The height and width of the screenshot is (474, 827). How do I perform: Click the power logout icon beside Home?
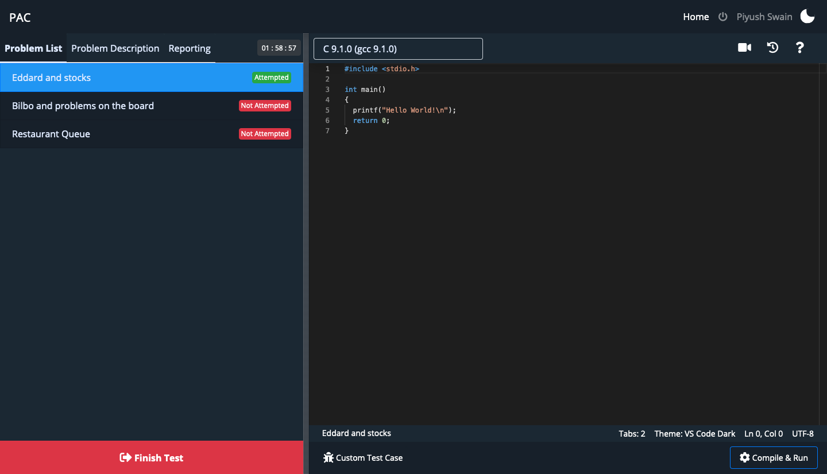[722, 17]
